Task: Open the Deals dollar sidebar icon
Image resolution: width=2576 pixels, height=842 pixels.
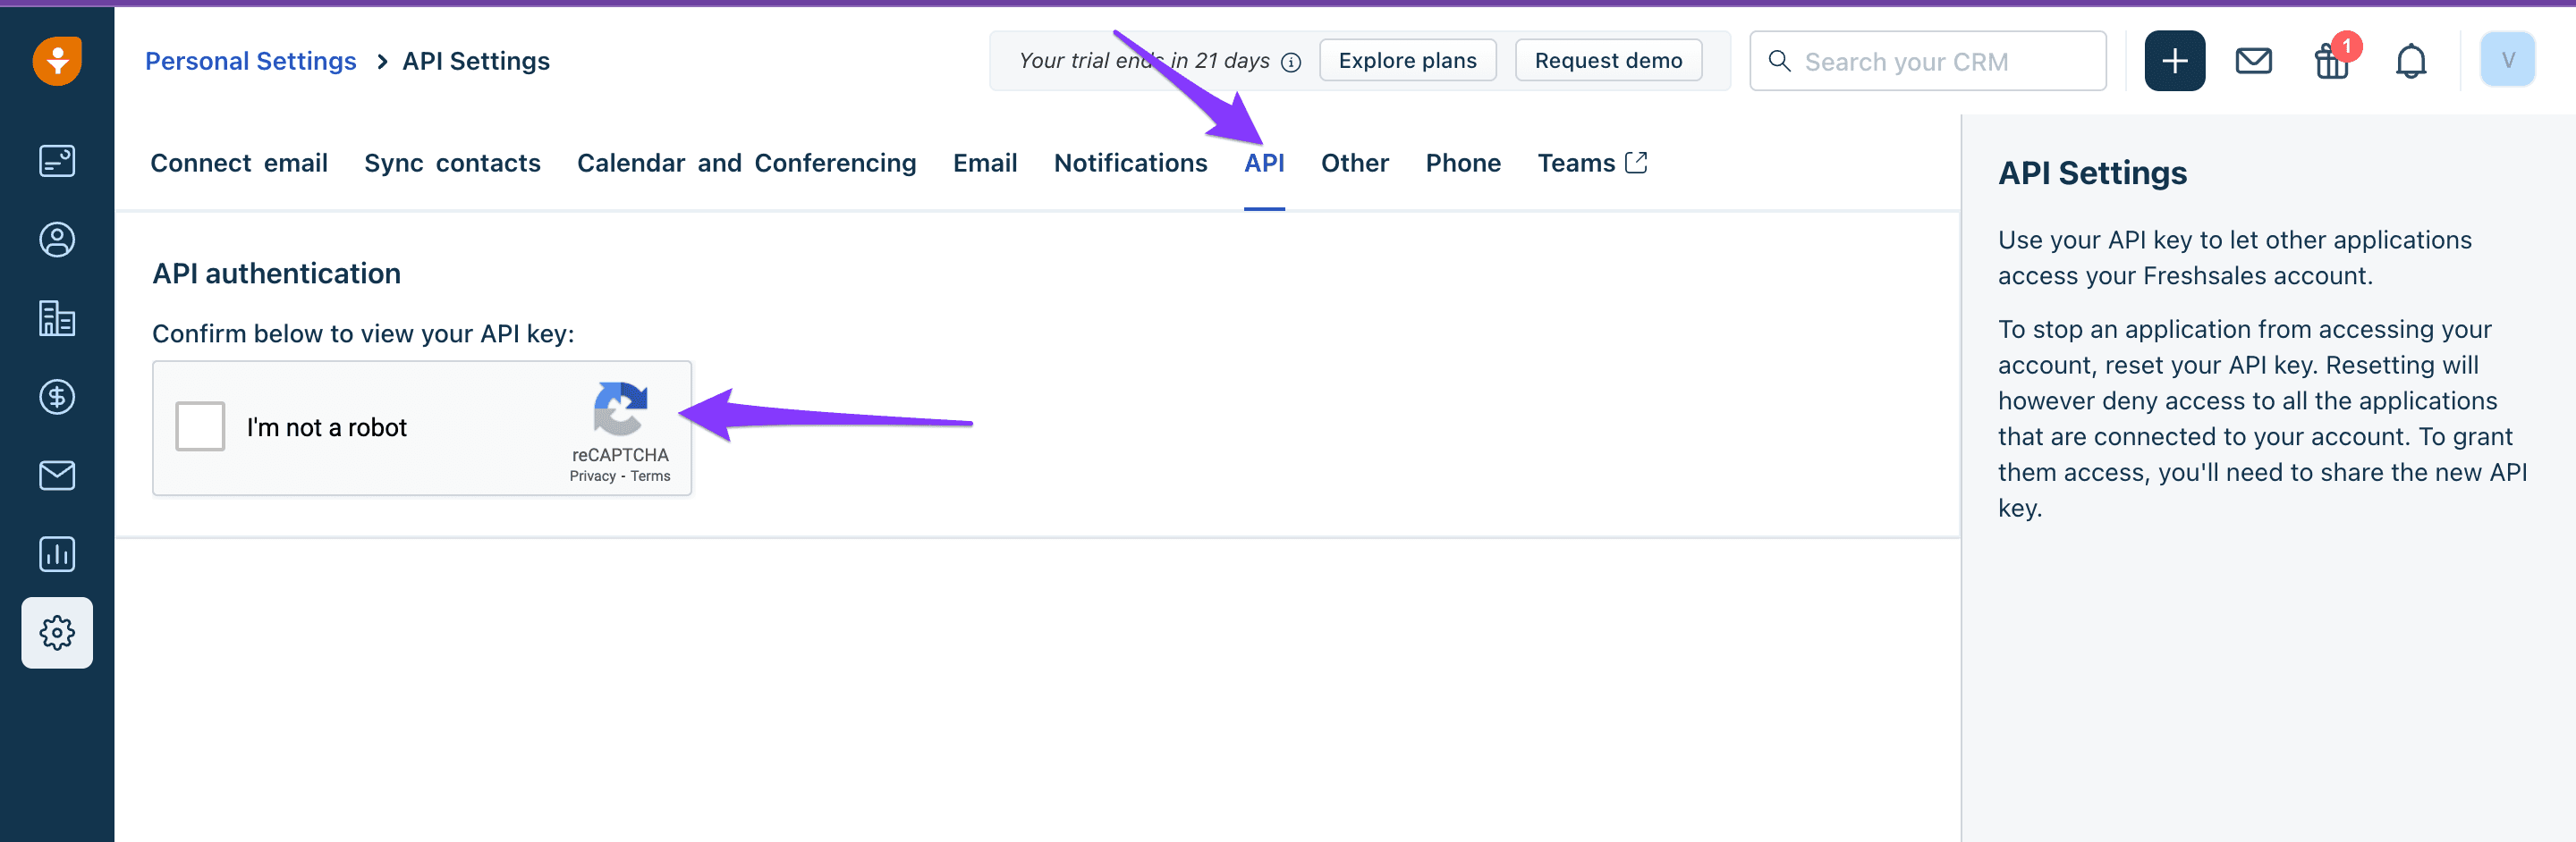Action: pos(57,398)
